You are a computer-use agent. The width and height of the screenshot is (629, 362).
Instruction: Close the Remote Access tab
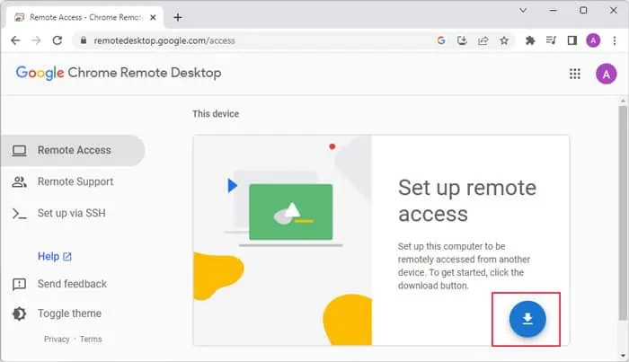153,17
